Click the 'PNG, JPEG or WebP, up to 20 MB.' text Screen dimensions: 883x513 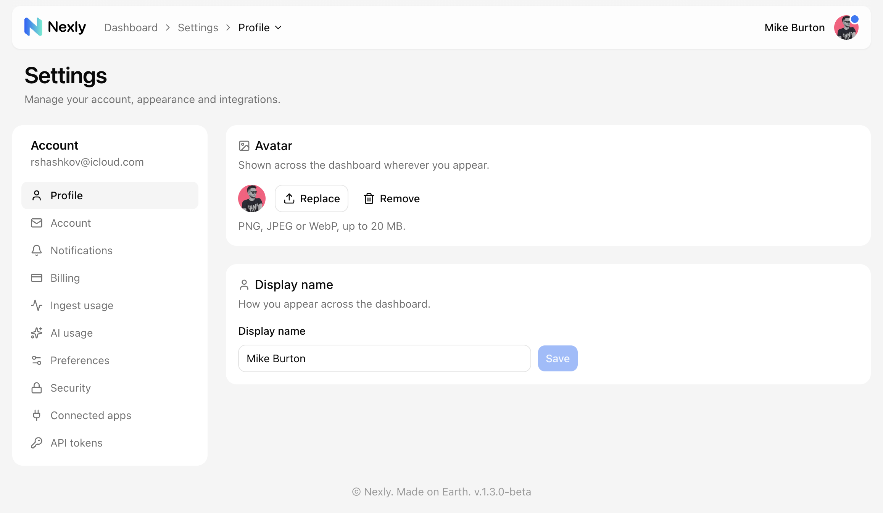pos(322,226)
